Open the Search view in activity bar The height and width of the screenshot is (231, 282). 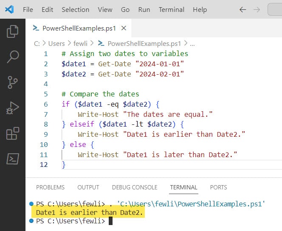[x=13, y=57]
